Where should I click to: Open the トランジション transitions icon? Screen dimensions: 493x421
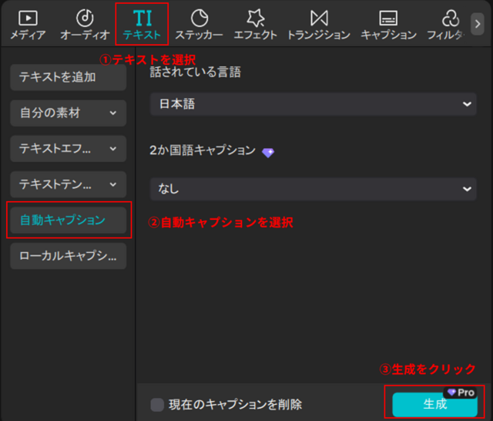[318, 24]
